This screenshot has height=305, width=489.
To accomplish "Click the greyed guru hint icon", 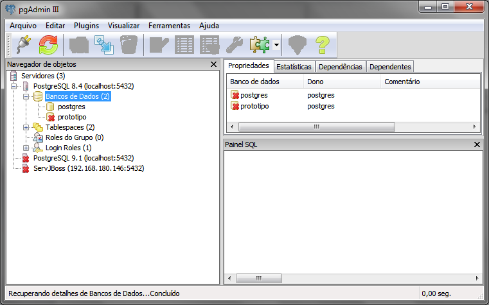I will pos(298,45).
